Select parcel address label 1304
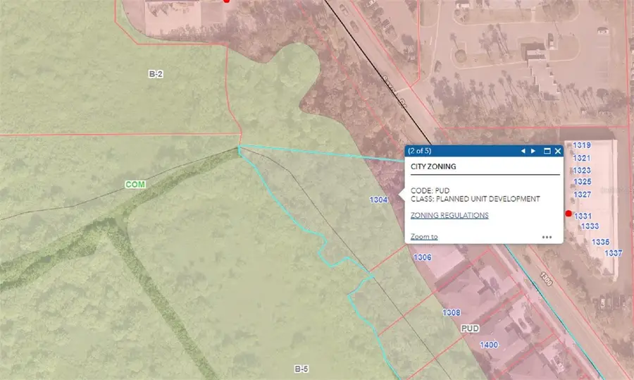Viewport: 634px width, 380px height. point(379,200)
